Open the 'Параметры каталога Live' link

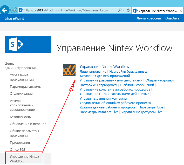point(99,112)
